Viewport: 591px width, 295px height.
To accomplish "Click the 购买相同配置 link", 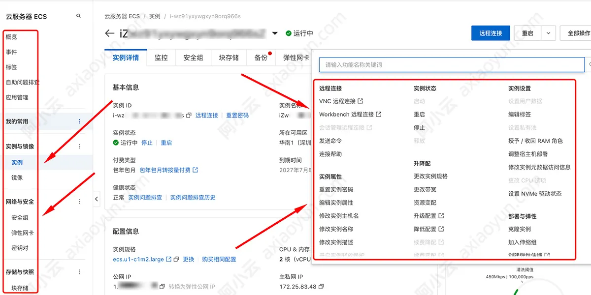I will point(219,259).
